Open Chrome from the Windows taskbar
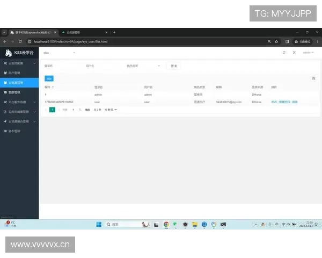Screen dimensions: 322x258 (166, 224)
